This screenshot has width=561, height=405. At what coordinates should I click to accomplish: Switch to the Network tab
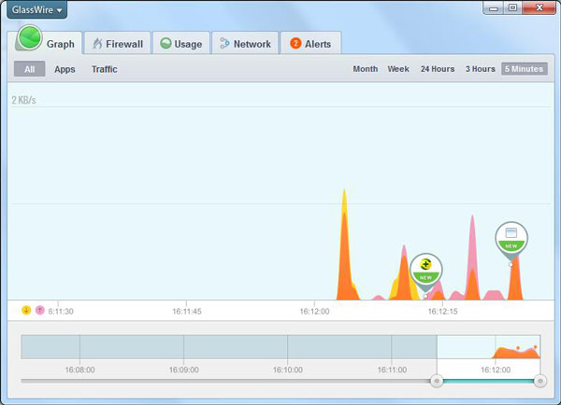[x=245, y=43]
